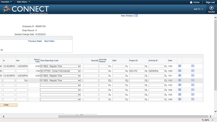Add a row for date 1/24
Screen dimensions: 217x122
point(180,89)
